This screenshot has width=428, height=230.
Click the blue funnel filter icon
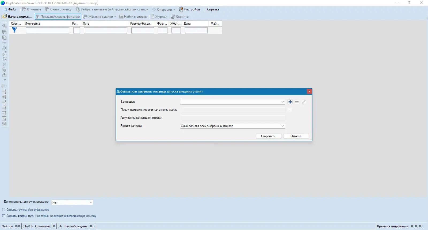(14, 30)
